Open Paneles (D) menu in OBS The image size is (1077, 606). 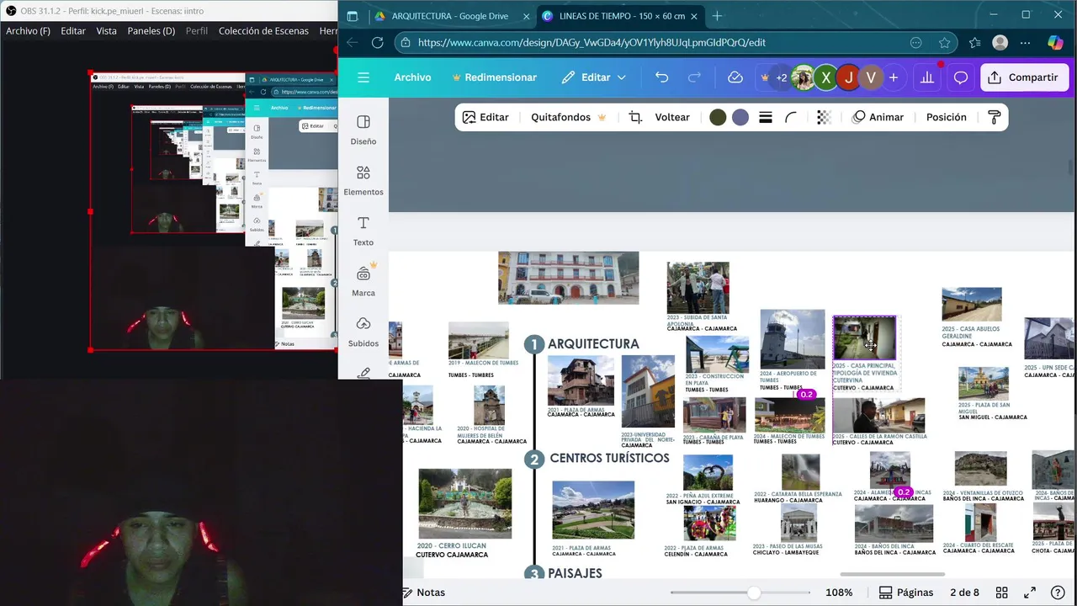click(x=151, y=31)
